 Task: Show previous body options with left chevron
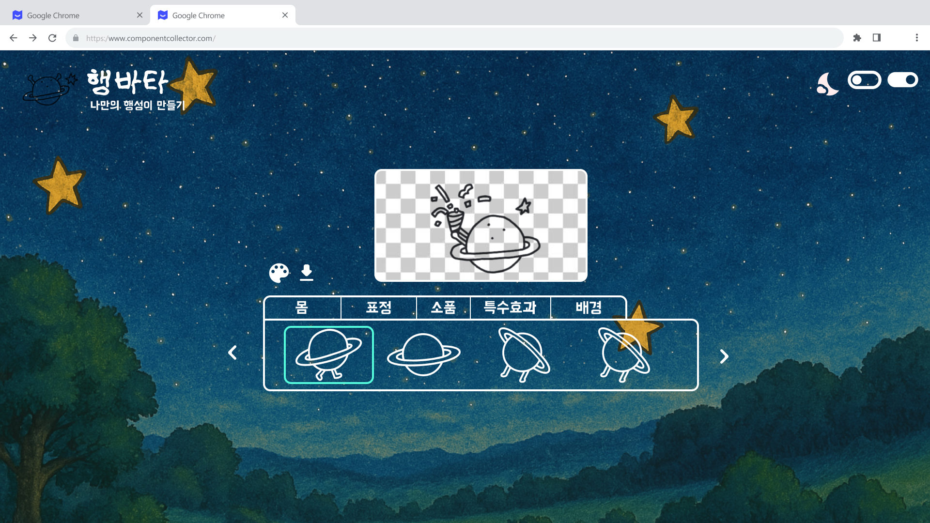click(232, 353)
